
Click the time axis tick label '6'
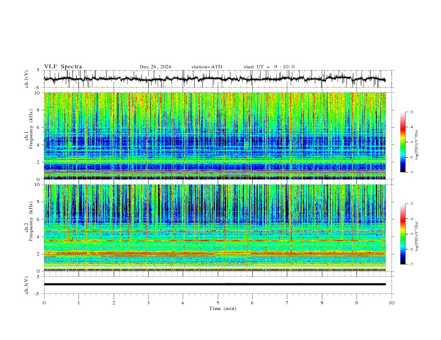252,303
